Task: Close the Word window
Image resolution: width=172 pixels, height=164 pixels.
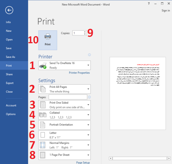Action: click(x=169, y=3)
